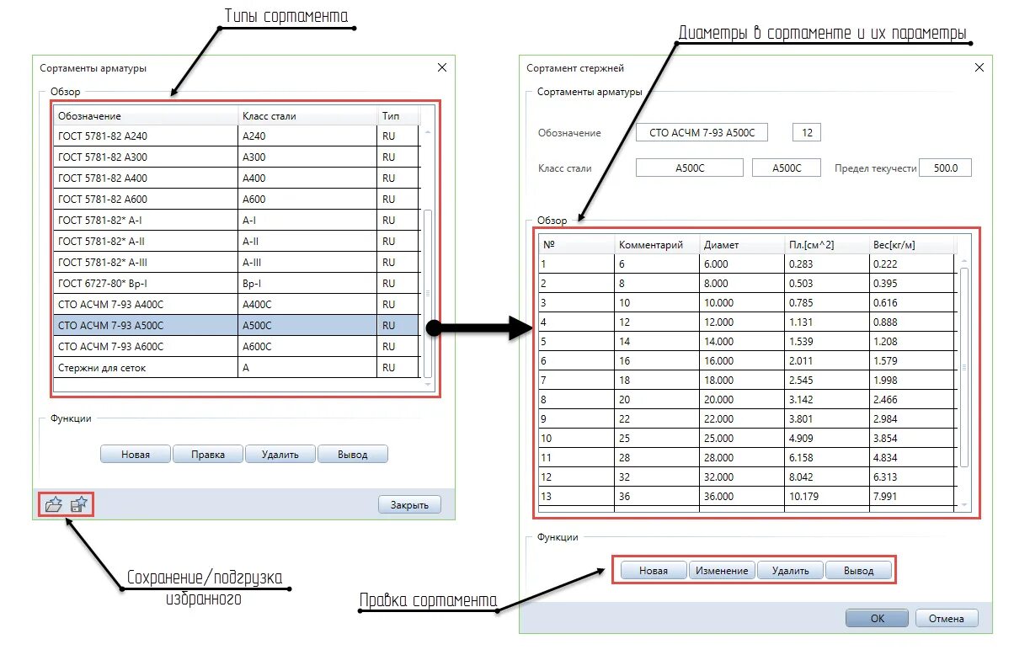Viewport: 1014px width, 655px height.
Task: Click diameter cell 8.000
Action: 741,284
